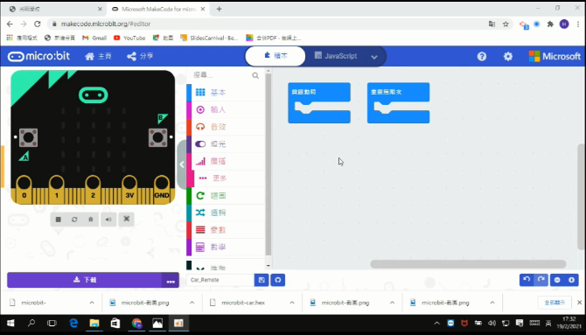
Task: Toggle simulator debug (bug icon) mode
Action: [90, 220]
